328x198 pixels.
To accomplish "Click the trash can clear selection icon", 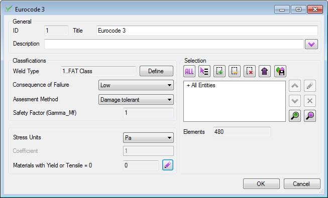I will [x=265, y=71].
